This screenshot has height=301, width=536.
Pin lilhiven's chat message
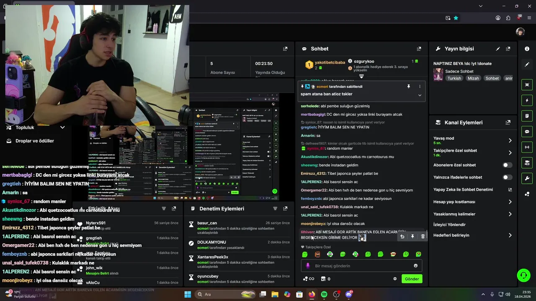(412, 237)
